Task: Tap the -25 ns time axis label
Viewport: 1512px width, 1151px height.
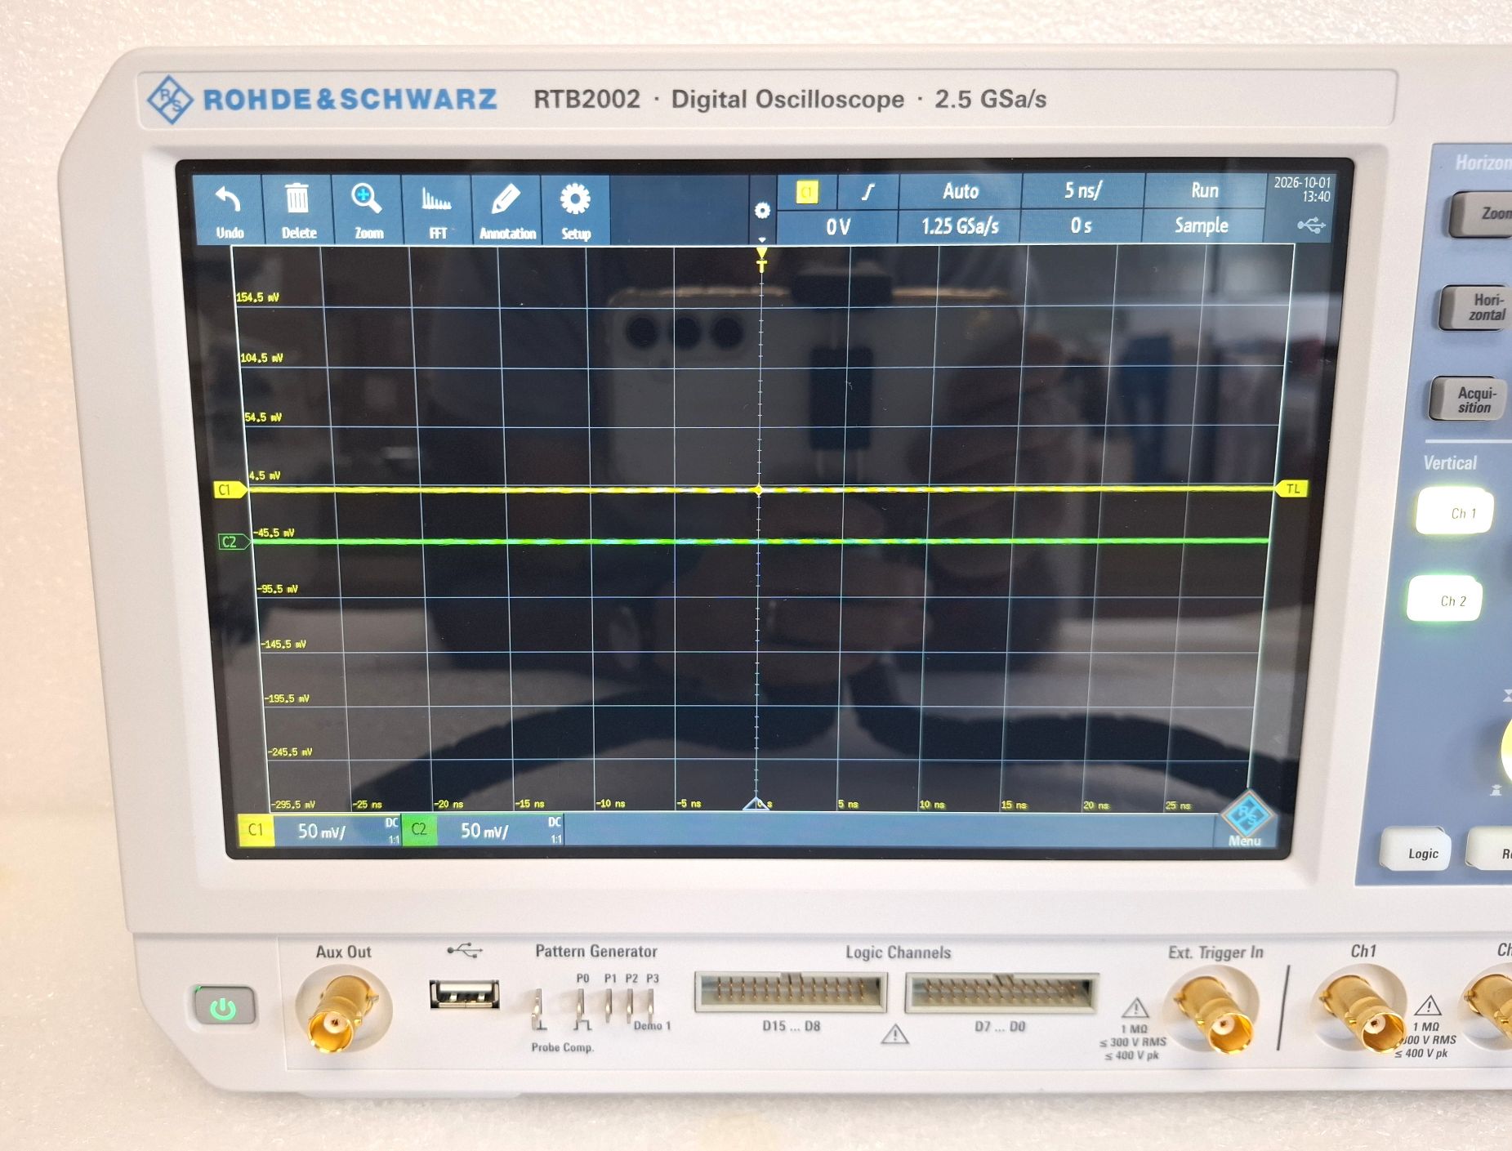Action: pos(368,805)
